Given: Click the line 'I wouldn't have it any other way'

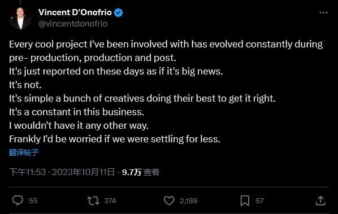Looking at the screenshot, I should pyautogui.click(x=79, y=125).
